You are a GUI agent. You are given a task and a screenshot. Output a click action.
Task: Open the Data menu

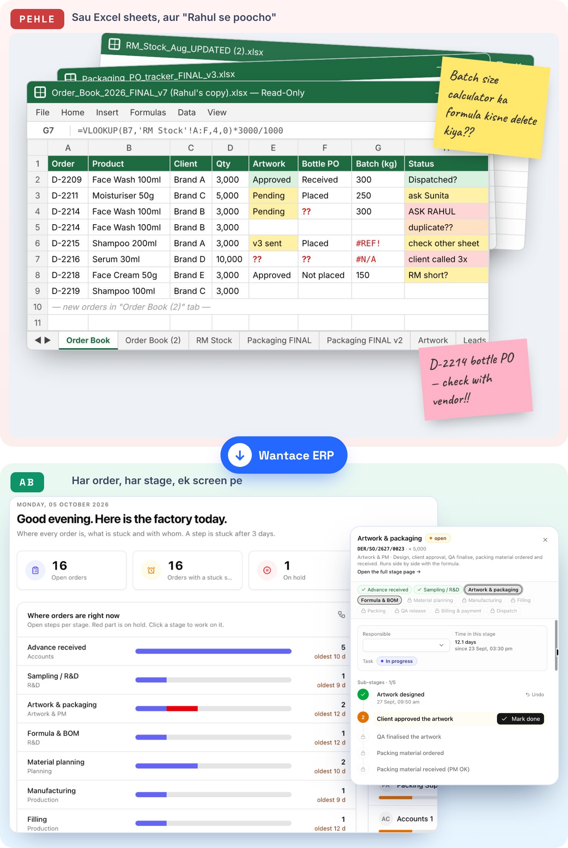(x=186, y=112)
